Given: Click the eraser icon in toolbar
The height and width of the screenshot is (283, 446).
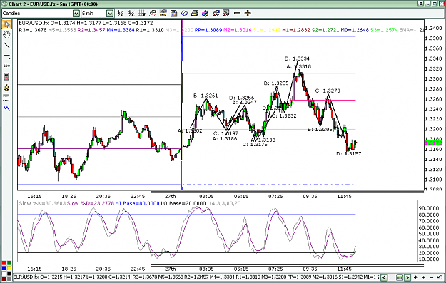Looking at the screenshot, I should pyautogui.click(x=184, y=13).
